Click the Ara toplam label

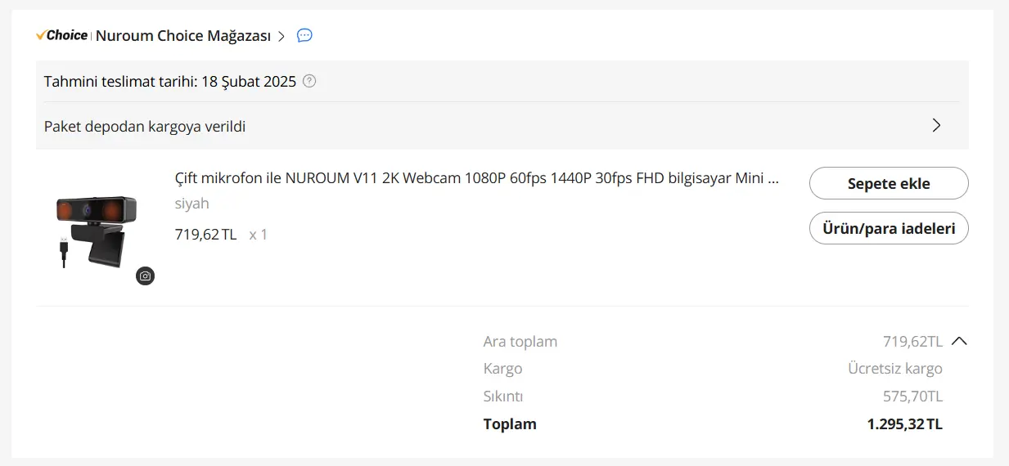(x=520, y=341)
